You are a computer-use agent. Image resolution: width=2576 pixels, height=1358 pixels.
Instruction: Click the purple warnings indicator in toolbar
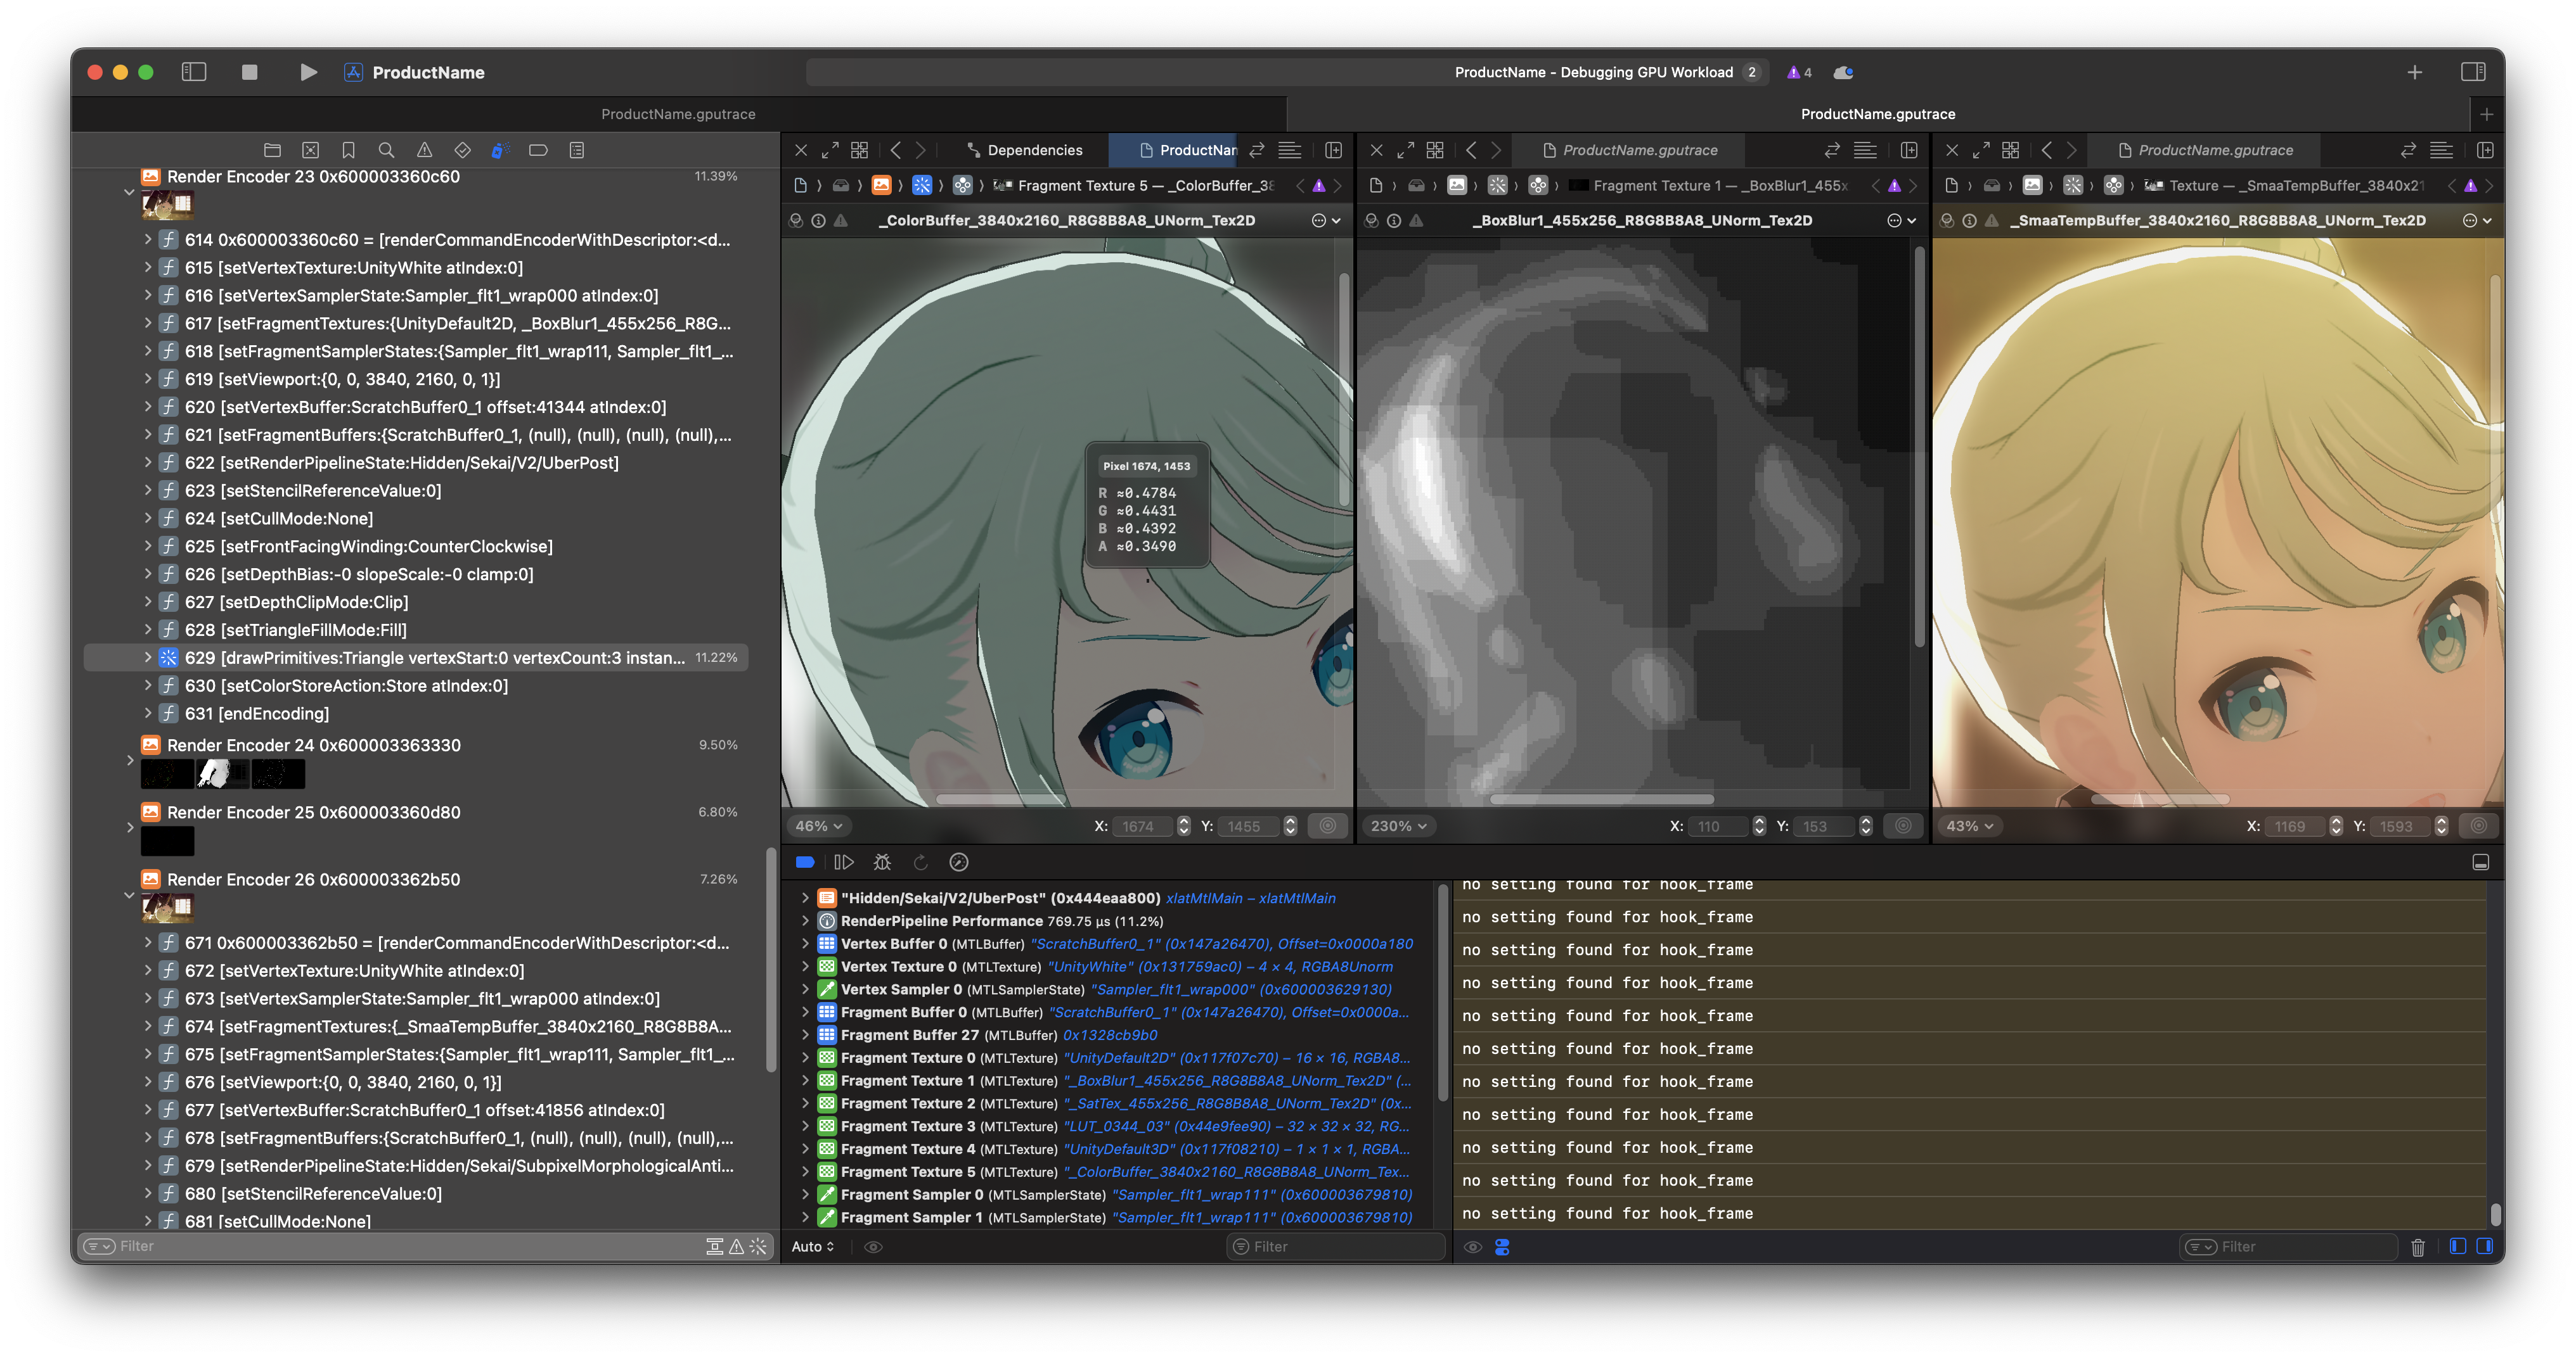(1799, 72)
